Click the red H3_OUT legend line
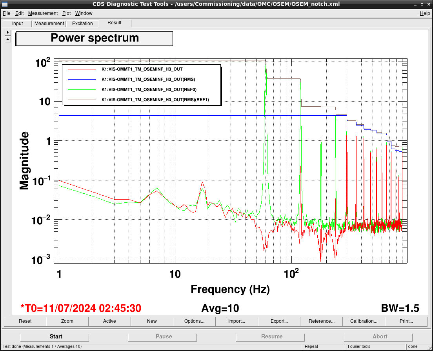This screenshot has width=433, height=351. click(x=82, y=69)
